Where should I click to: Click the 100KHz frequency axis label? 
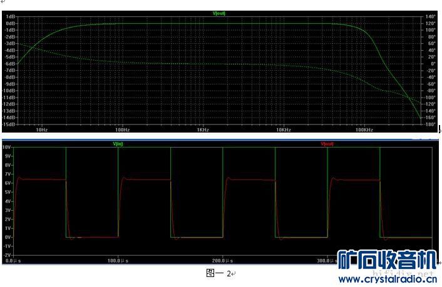(364, 129)
